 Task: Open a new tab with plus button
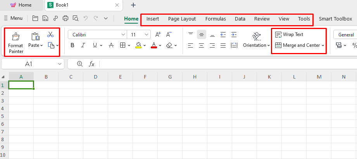[133, 5]
